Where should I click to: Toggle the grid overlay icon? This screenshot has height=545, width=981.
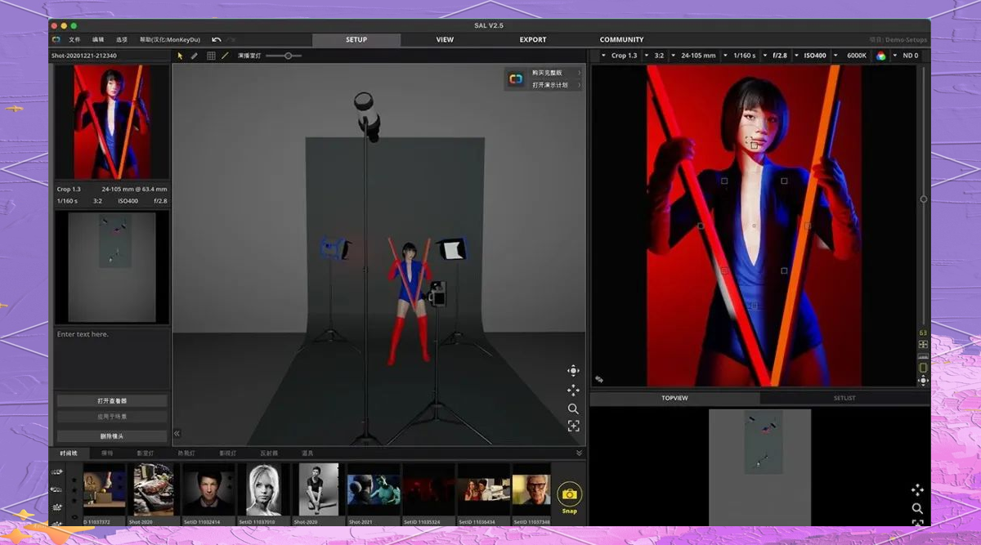(211, 56)
